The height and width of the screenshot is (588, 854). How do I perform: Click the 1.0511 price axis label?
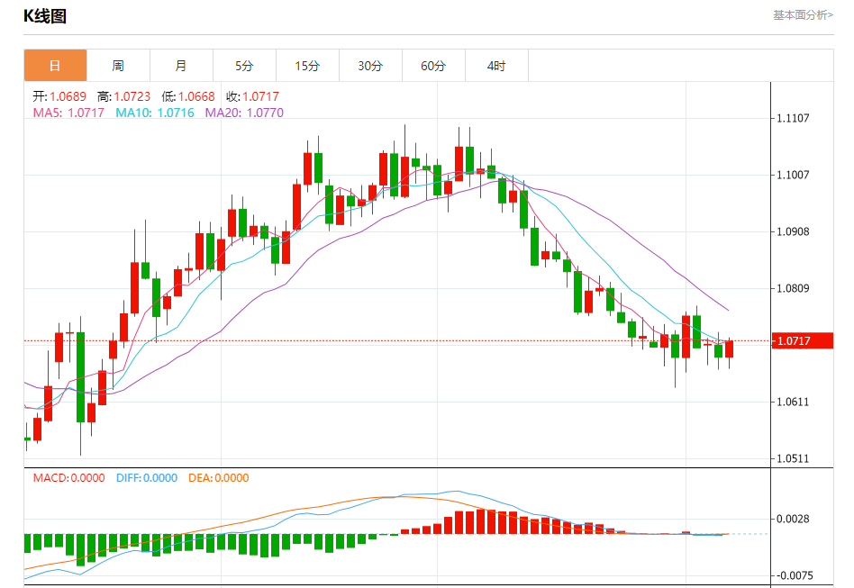click(x=793, y=458)
